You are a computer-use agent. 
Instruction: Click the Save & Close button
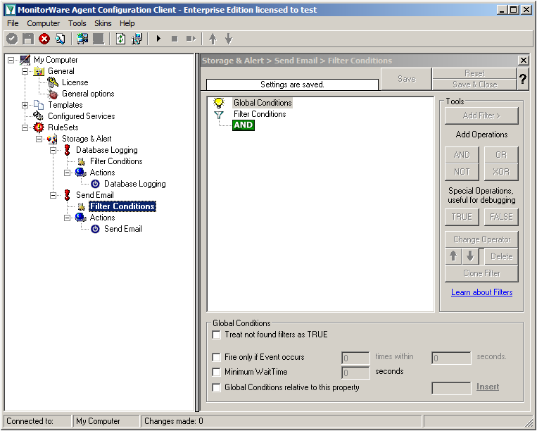coord(474,85)
